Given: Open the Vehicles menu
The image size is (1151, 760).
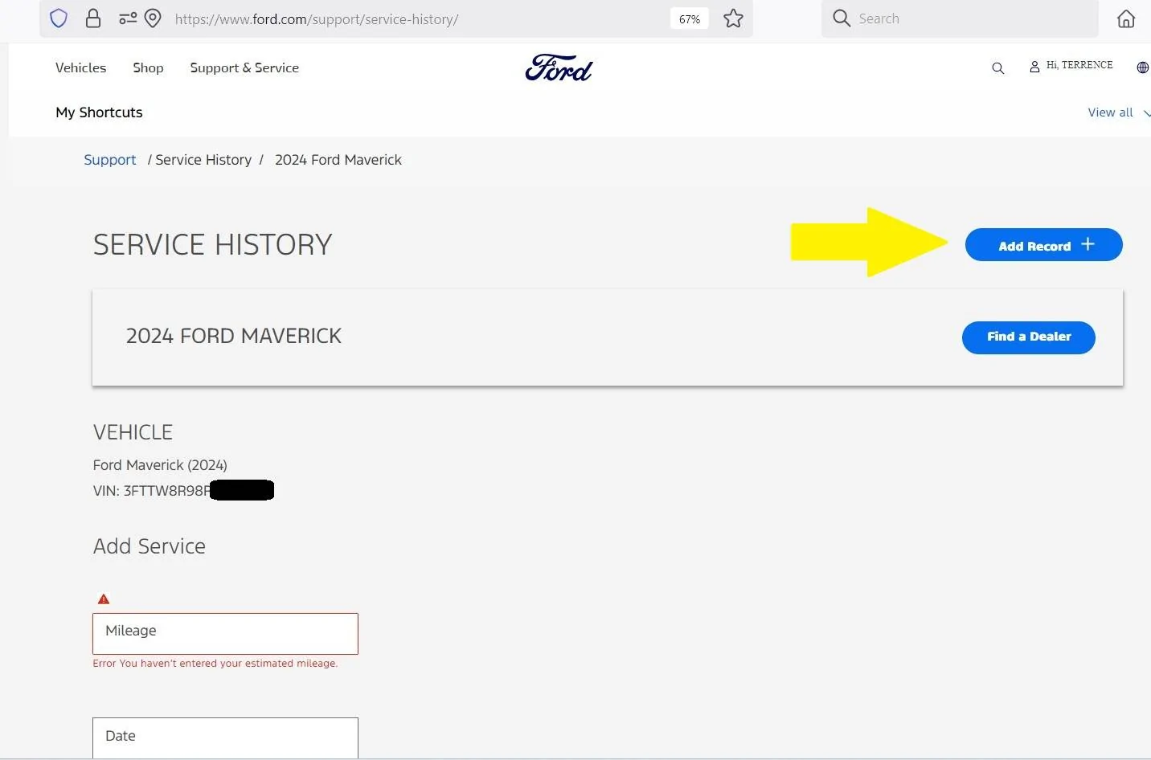Looking at the screenshot, I should click(x=80, y=67).
